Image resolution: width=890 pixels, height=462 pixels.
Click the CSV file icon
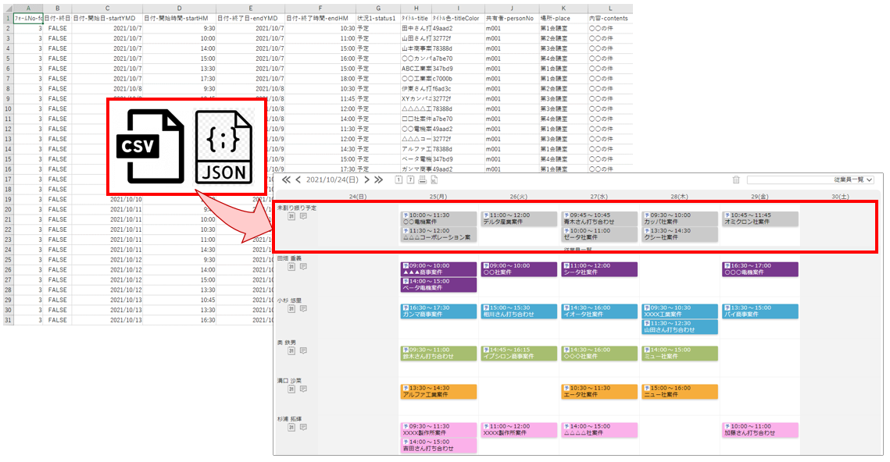pyautogui.click(x=150, y=146)
